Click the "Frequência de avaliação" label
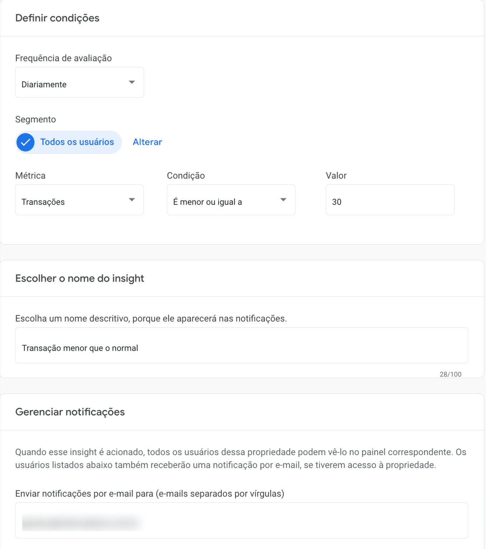 (x=63, y=58)
